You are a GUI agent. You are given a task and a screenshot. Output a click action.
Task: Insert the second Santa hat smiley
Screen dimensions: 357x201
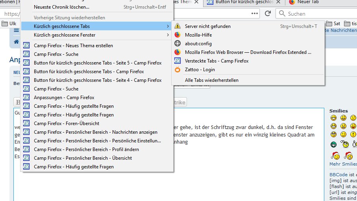click(349, 155)
